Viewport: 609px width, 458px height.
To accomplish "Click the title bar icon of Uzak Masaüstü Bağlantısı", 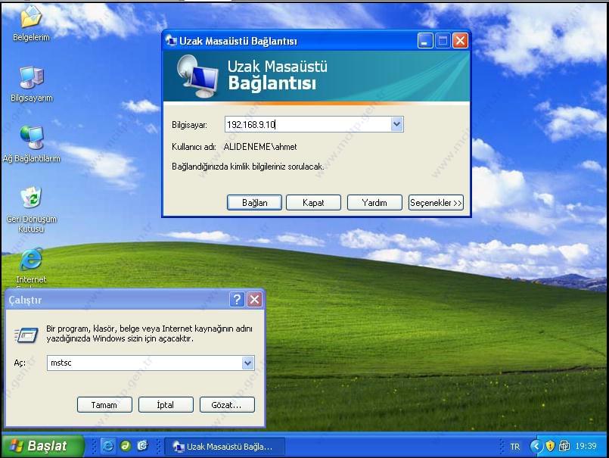I will [171, 40].
